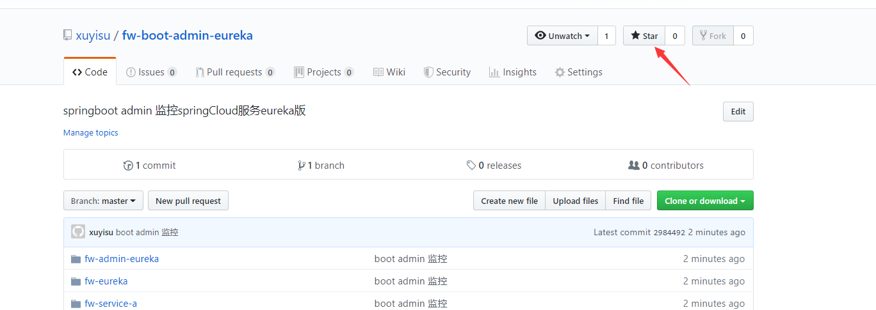Click the fork icon in Fork button
876x310 pixels.
[x=703, y=36]
